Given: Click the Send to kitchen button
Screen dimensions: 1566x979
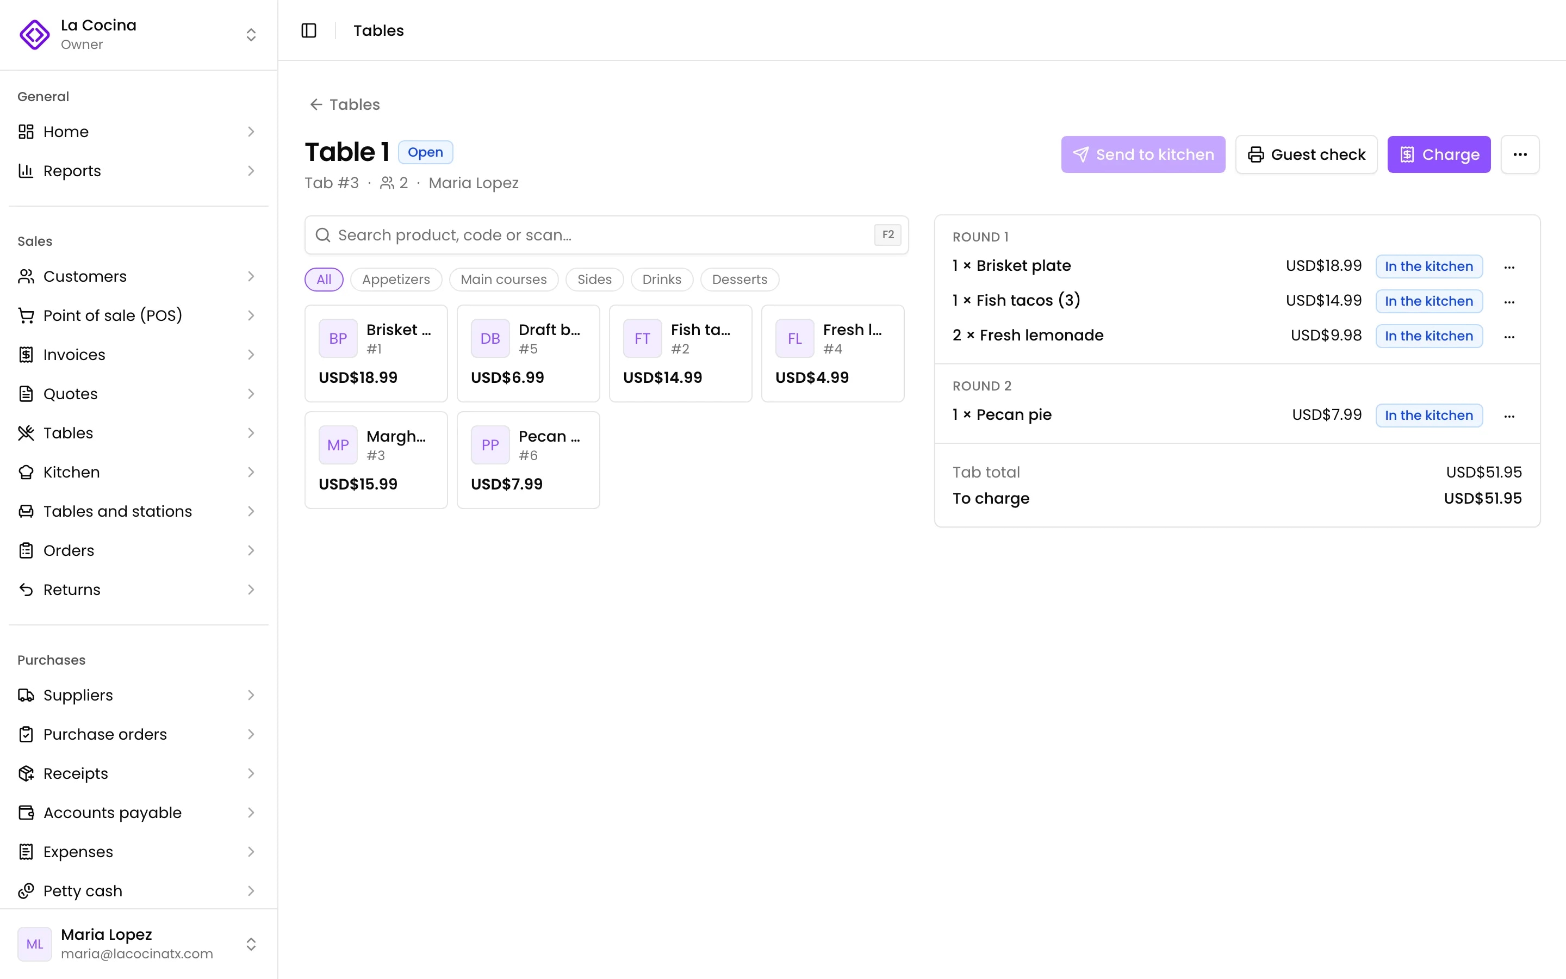Looking at the screenshot, I should [x=1143, y=154].
